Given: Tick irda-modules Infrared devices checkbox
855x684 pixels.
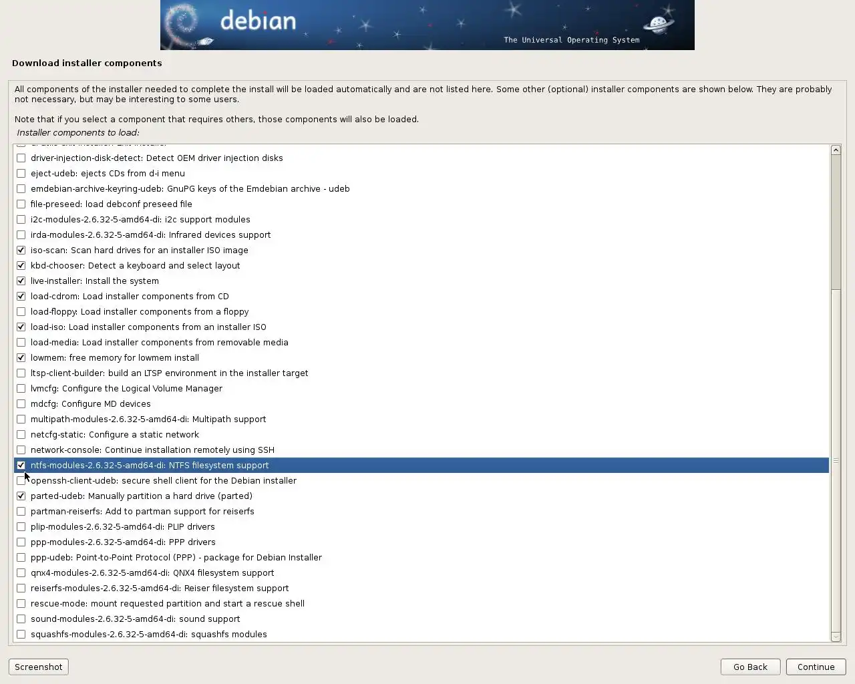Looking at the screenshot, I should [x=21, y=235].
